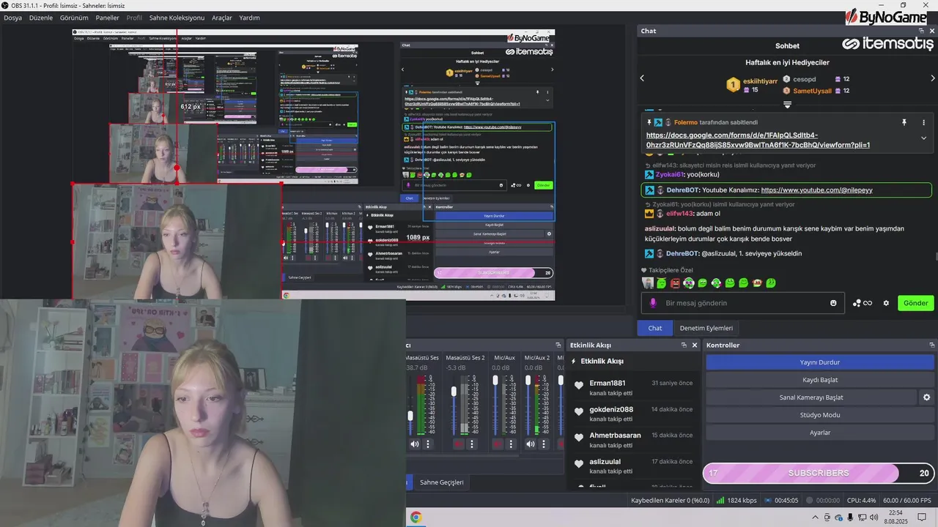Viewport: 938px width, 527px height.
Task: Click heart icon beside Ahmetrbasaran
Action: [x=578, y=438]
